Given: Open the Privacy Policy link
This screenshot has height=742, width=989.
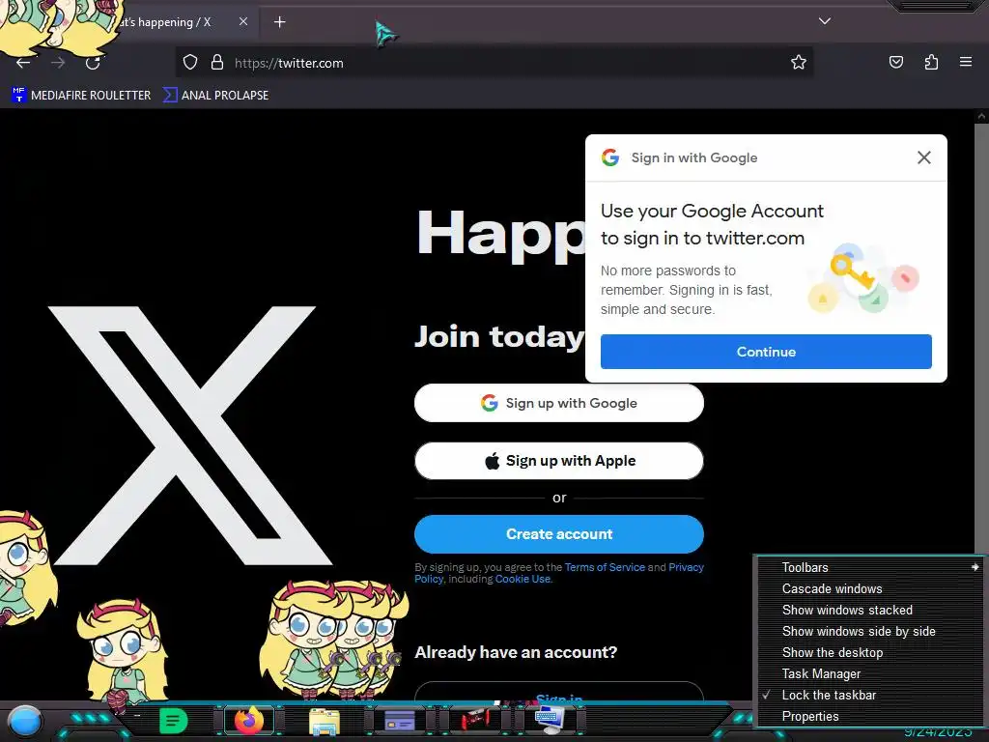Looking at the screenshot, I should pyautogui.click(x=686, y=567).
